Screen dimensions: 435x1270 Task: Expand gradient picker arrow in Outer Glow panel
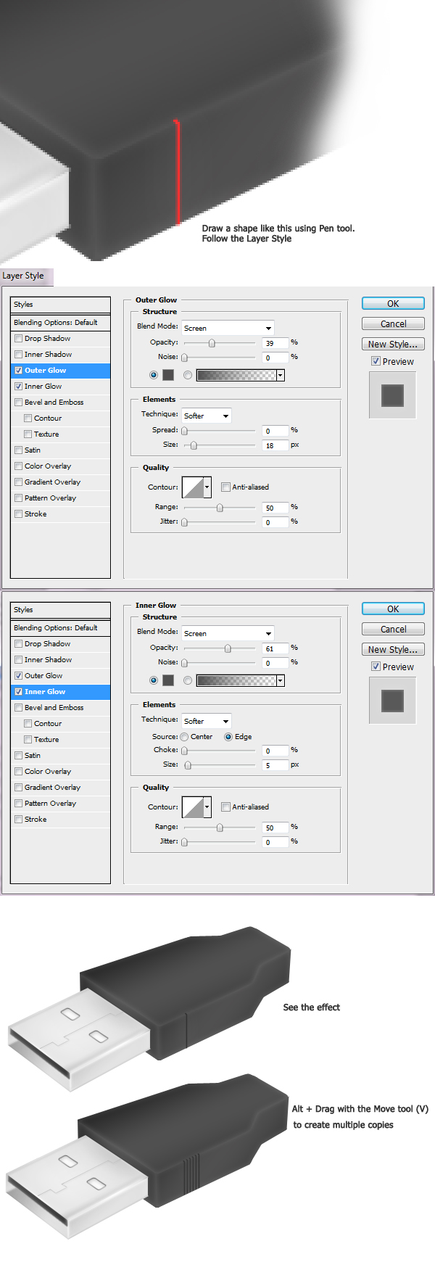[281, 375]
